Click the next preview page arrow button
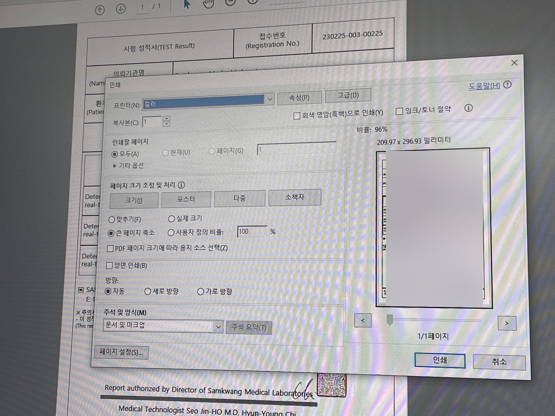 point(507,323)
